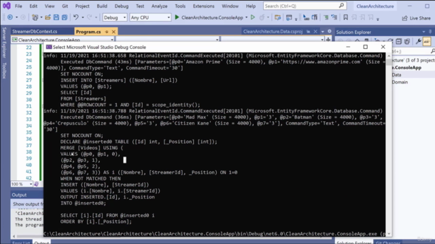This screenshot has width=435, height=244.
Task: Click Start Without Debugging outline play icon
Action: click(x=253, y=18)
